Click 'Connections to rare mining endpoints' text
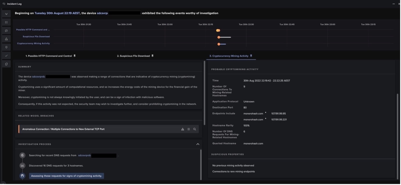This screenshot has height=185, width=401. point(233,171)
